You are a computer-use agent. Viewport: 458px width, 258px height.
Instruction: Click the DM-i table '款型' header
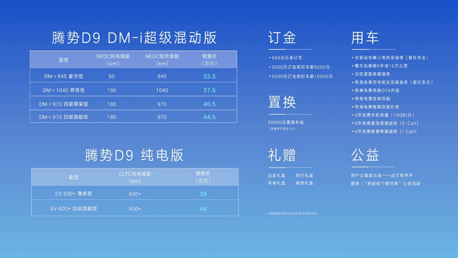tap(64, 60)
